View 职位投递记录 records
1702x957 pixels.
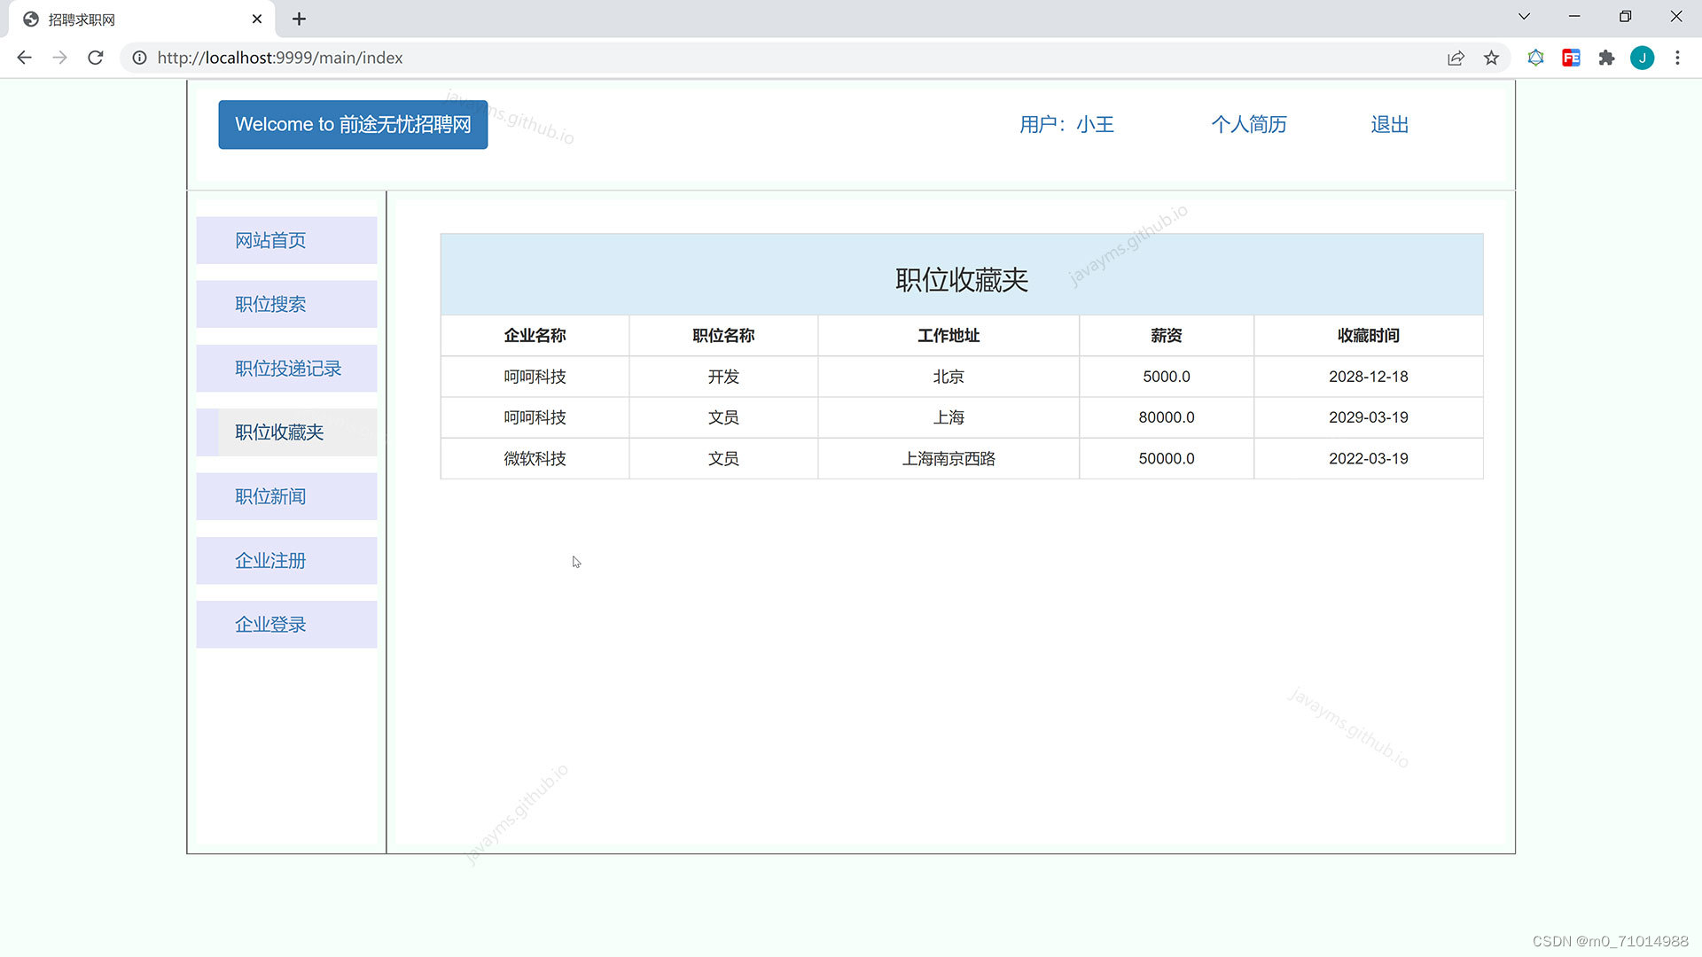[x=286, y=369]
